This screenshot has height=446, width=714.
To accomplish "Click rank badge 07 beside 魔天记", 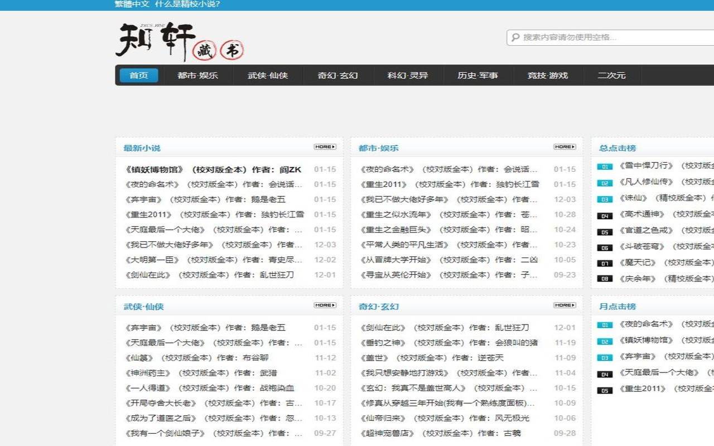I will 605,263.
